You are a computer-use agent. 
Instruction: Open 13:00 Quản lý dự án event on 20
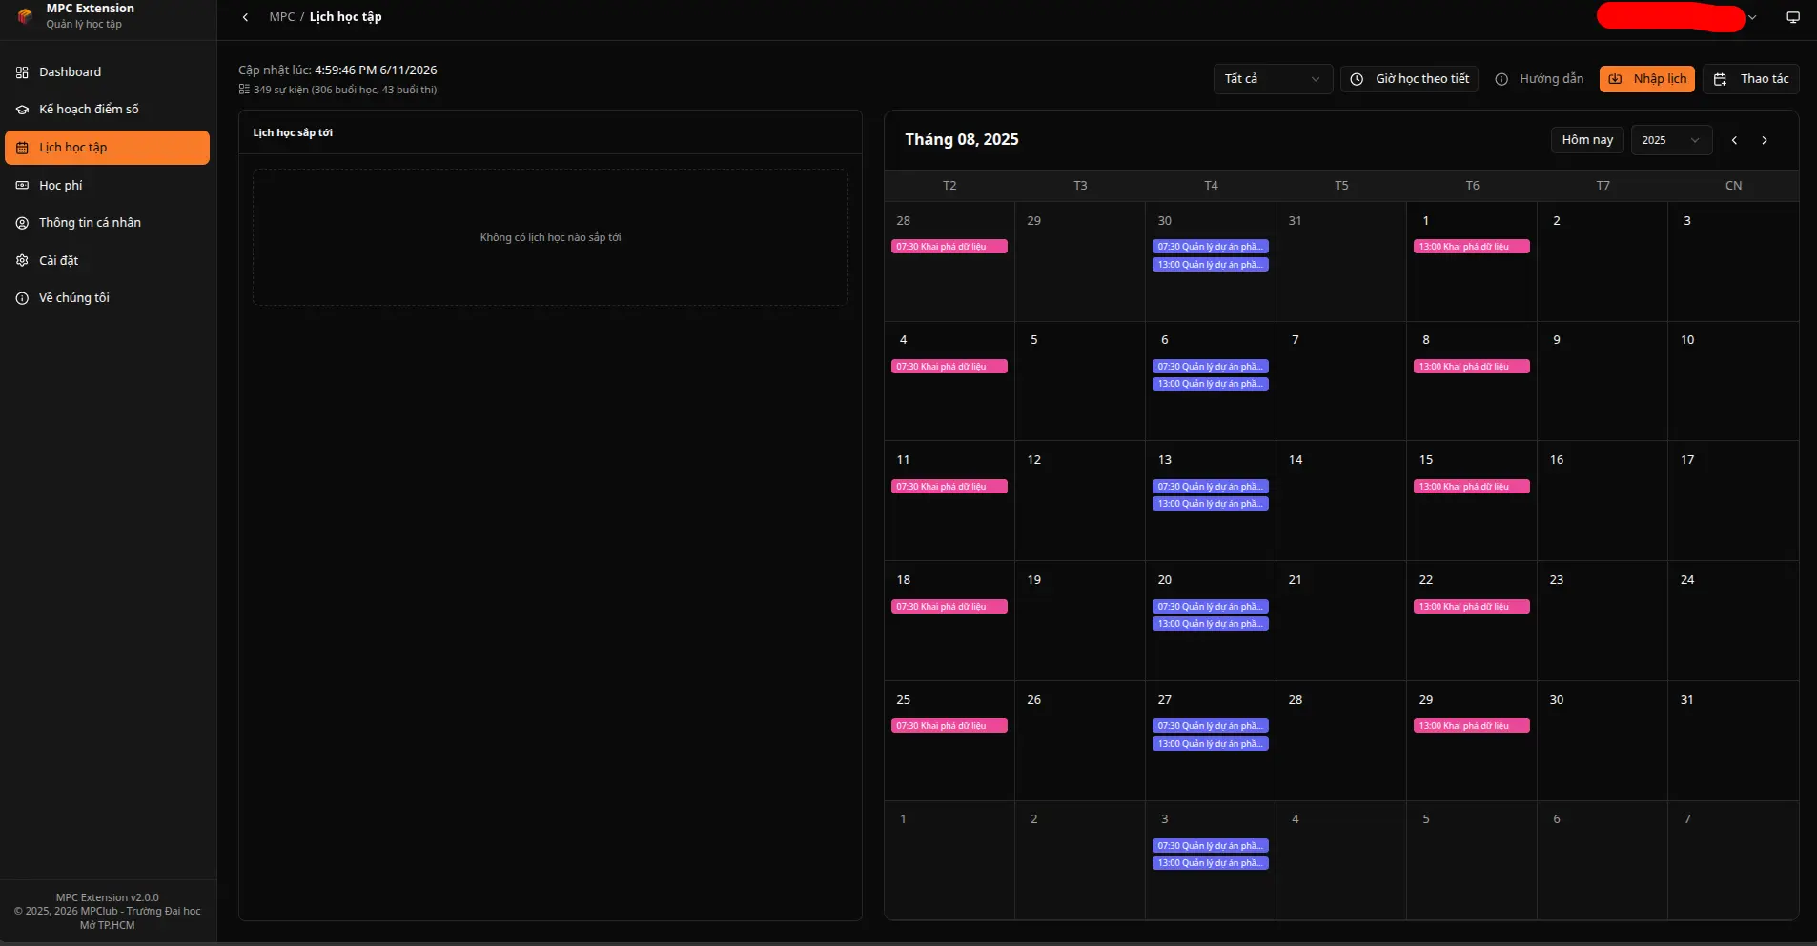click(1210, 624)
